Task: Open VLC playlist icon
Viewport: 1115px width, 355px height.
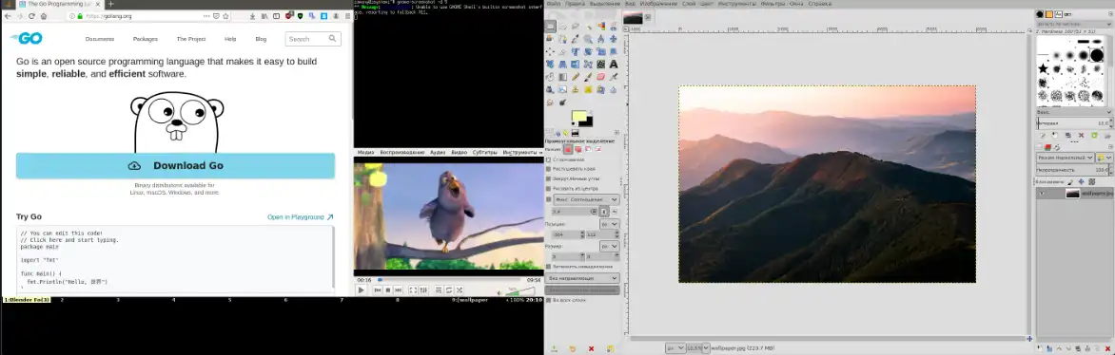Action: click(x=438, y=290)
